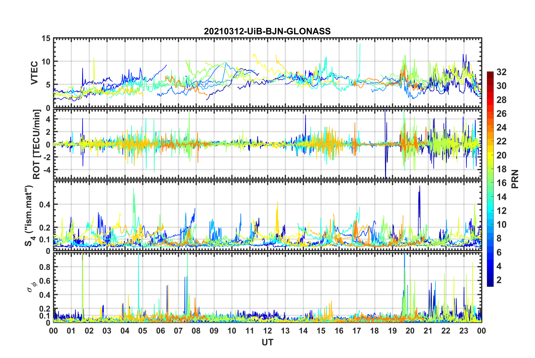The height and width of the screenshot is (358, 535).
Task: Click x-axis tick label 09
Action: point(214,331)
